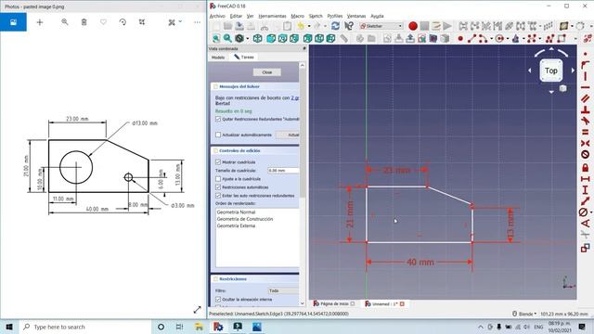
Task: Toggle Restricciones automáticas checkbox
Action: point(218,187)
